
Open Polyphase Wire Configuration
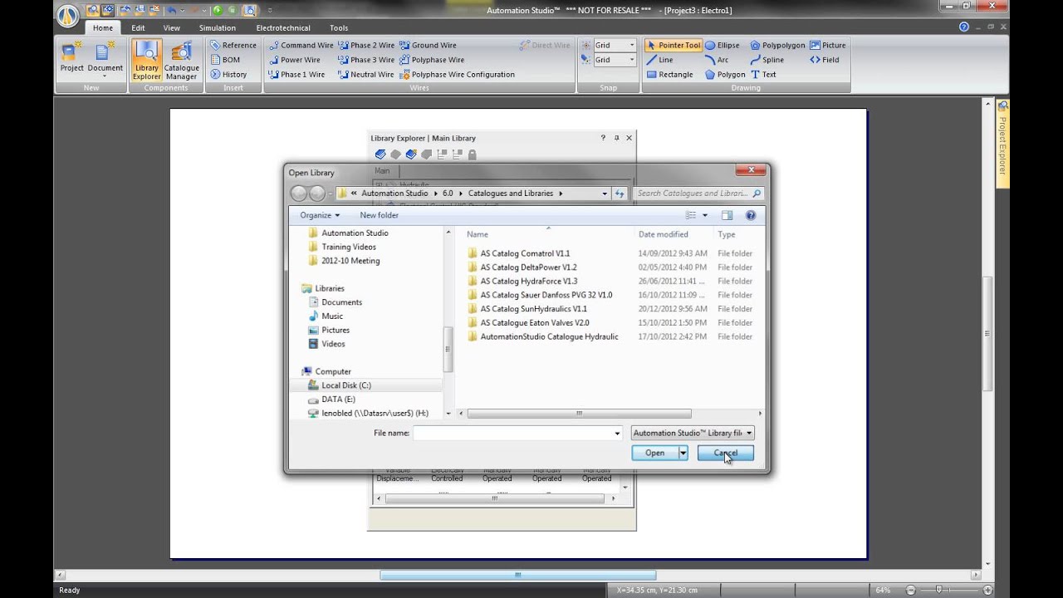(458, 74)
